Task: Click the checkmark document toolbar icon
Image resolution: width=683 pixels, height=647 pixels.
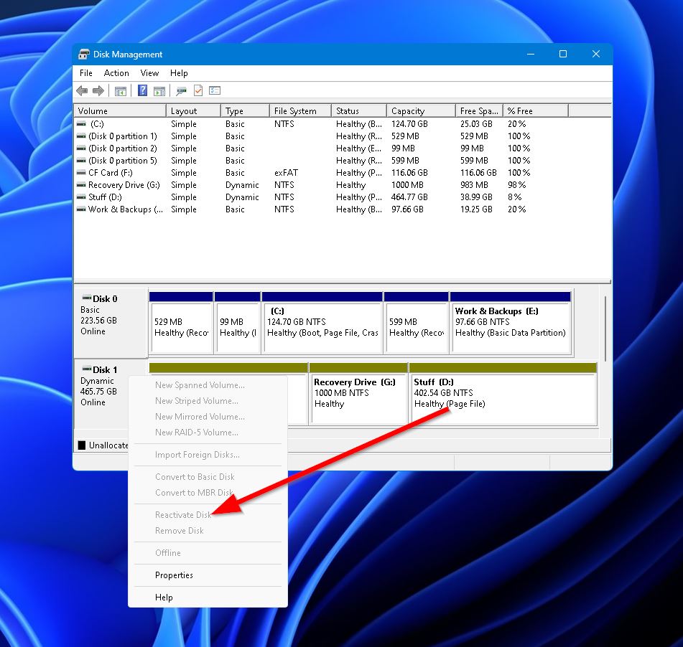Action: coord(197,90)
